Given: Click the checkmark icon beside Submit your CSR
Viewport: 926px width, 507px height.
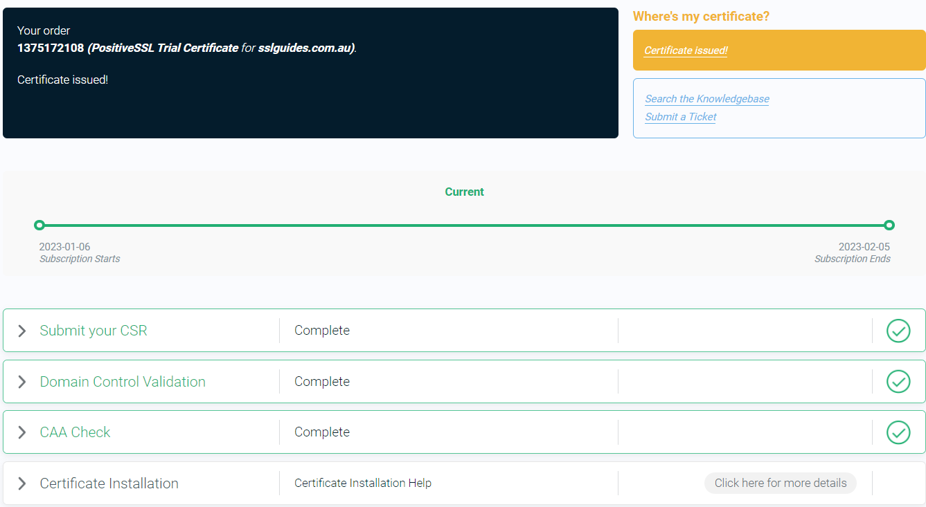Looking at the screenshot, I should click(898, 331).
